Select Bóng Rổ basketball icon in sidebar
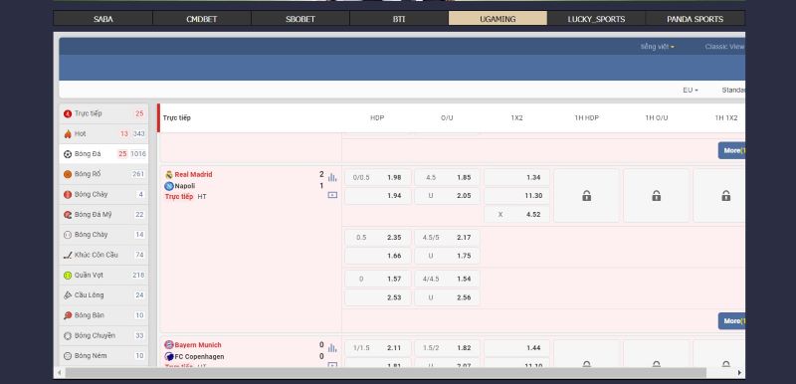 [x=68, y=174]
